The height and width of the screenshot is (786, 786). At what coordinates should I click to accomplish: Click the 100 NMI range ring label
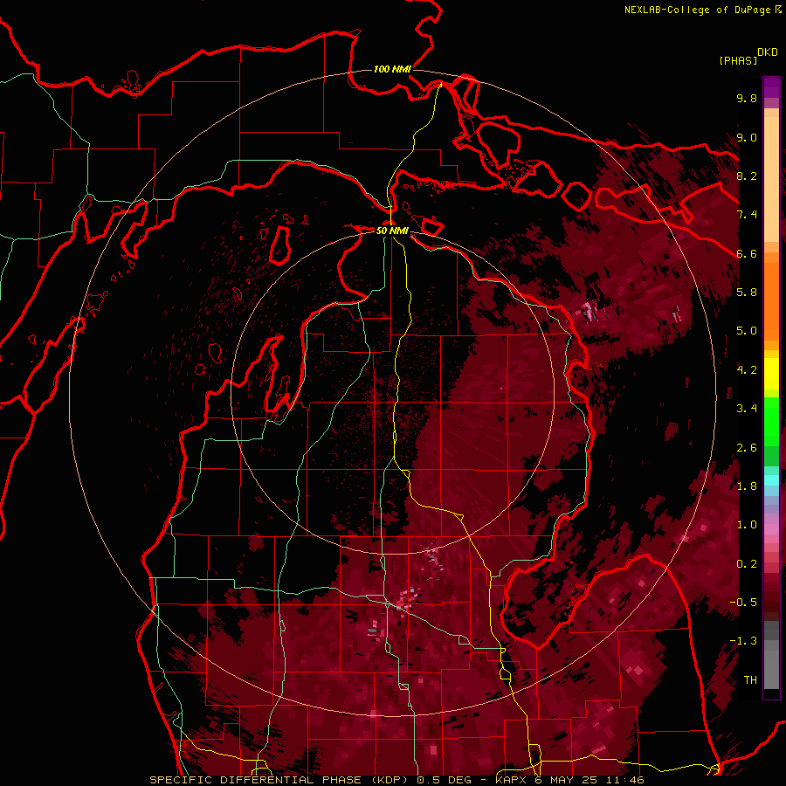pyautogui.click(x=392, y=69)
